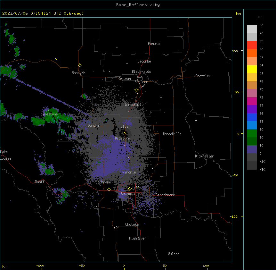Click the RedDeer city label
The width and height of the screenshot is (276, 270).
click(x=141, y=82)
